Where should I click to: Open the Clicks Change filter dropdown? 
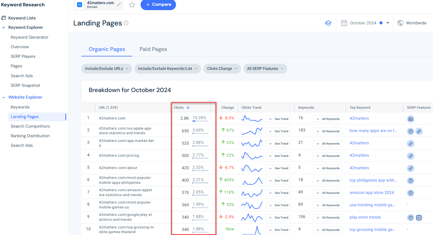pos(222,68)
